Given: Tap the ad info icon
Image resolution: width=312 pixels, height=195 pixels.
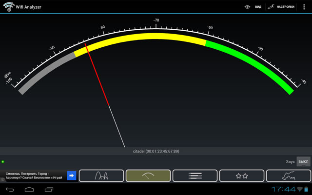Looking at the screenshot, I should pyautogui.click(x=2, y=179).
